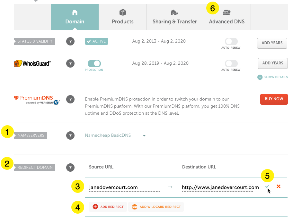Click the help icon for Status & Validity
This screenshot has width=302, height=221.
(x=70, y=41)
